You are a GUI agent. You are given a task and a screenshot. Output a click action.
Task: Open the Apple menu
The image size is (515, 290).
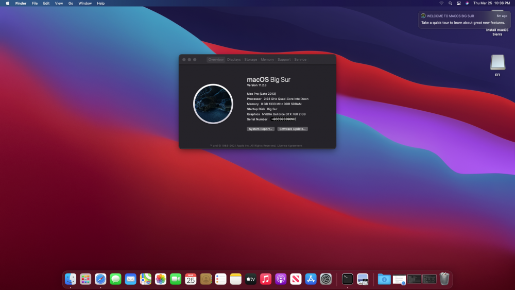click(8, 3)
